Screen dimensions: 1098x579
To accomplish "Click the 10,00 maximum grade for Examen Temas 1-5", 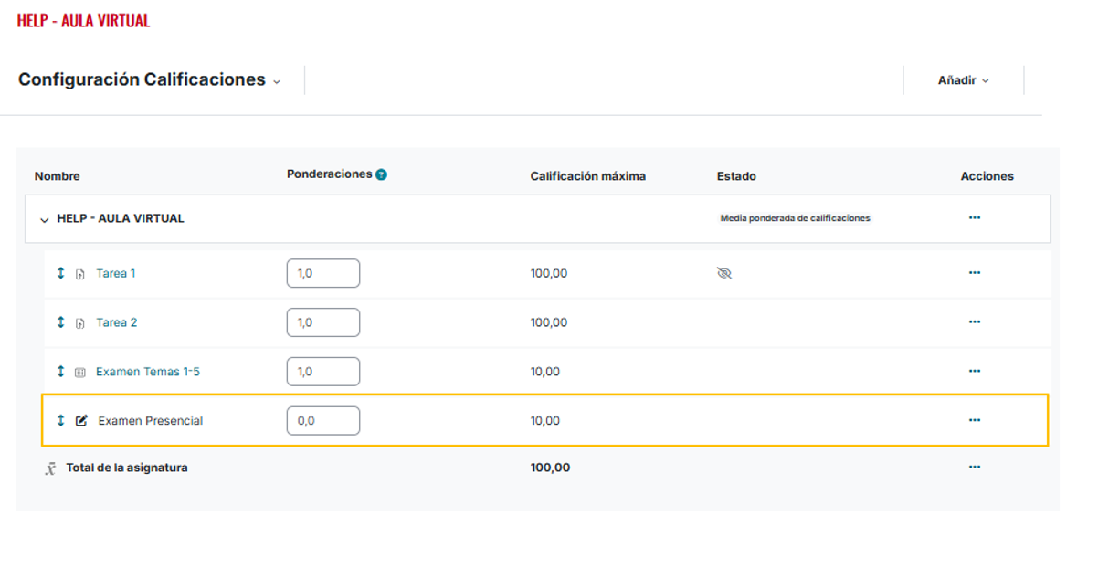I will [545, 372].
